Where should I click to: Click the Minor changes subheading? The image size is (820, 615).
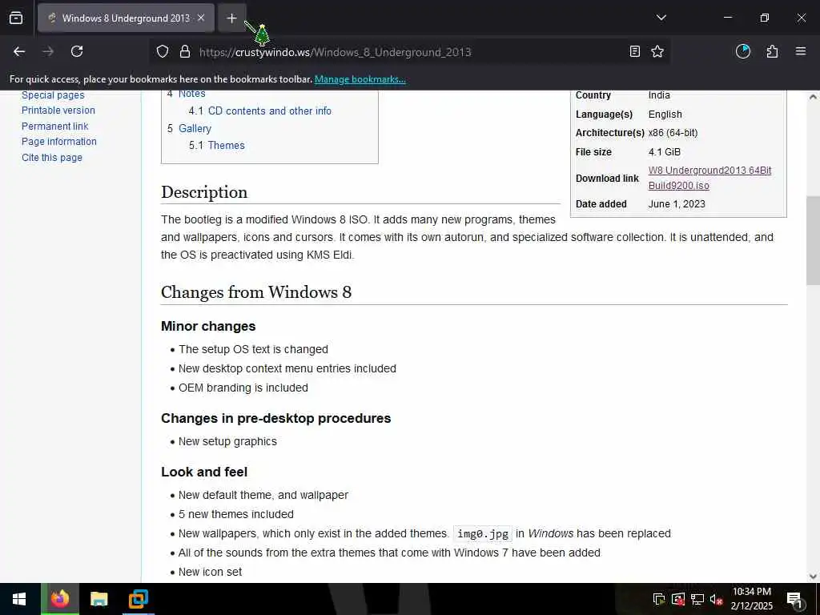pos(208,327)
